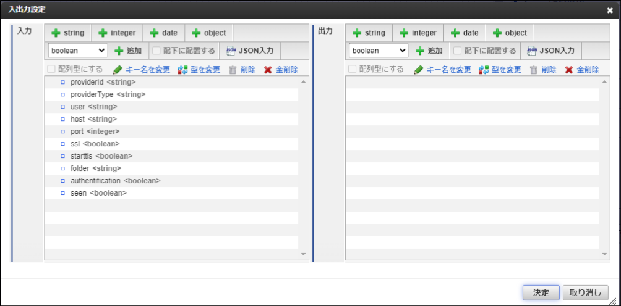Click 削除 in the 入力 panel
This screenshot has height=306, width=621.
pos(242,70)
